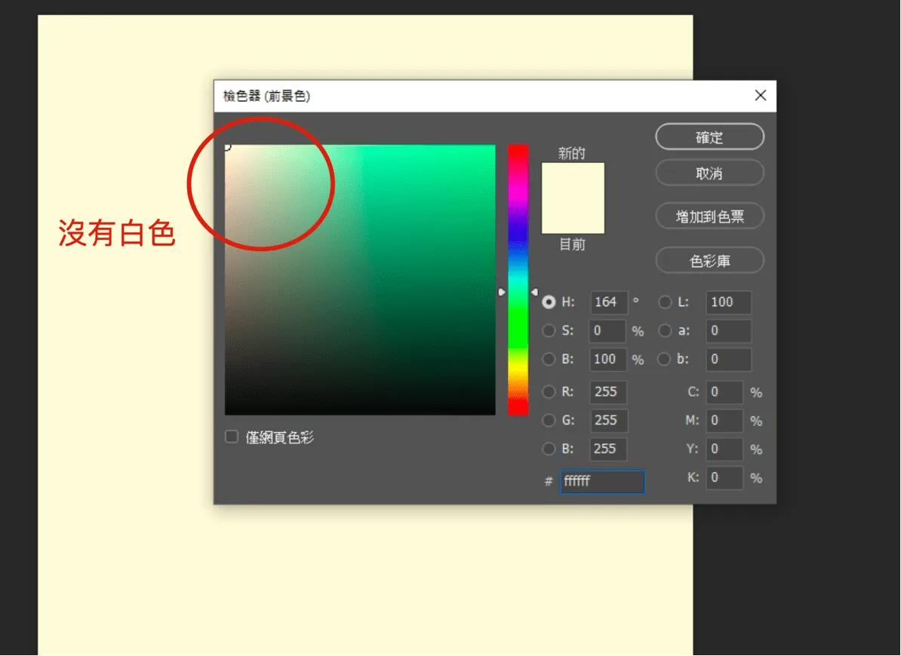This screenshot has height=656, width=901.
Task: Click the H field showing 164
Action: click(x=608, y=302)
